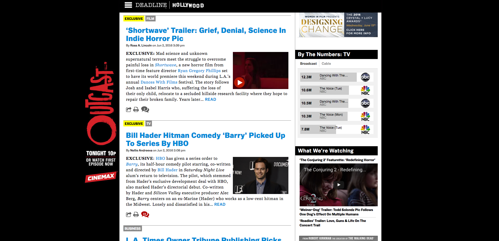Viewport: 499px width, 241px height.
Task: Open 'The Conjuring 2' Featurette title link
Action: click(337, 160)
